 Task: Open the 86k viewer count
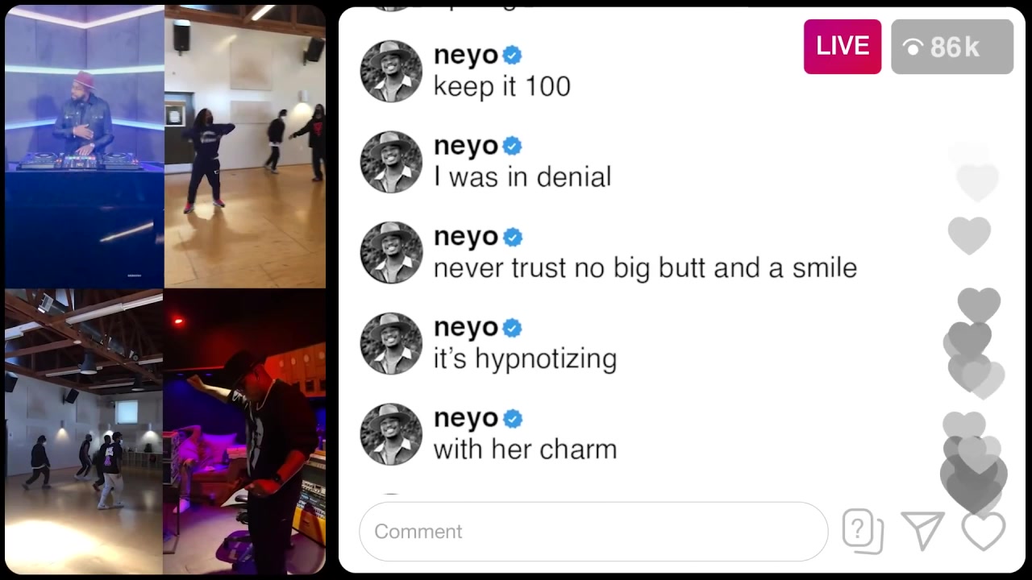[952, 47]
